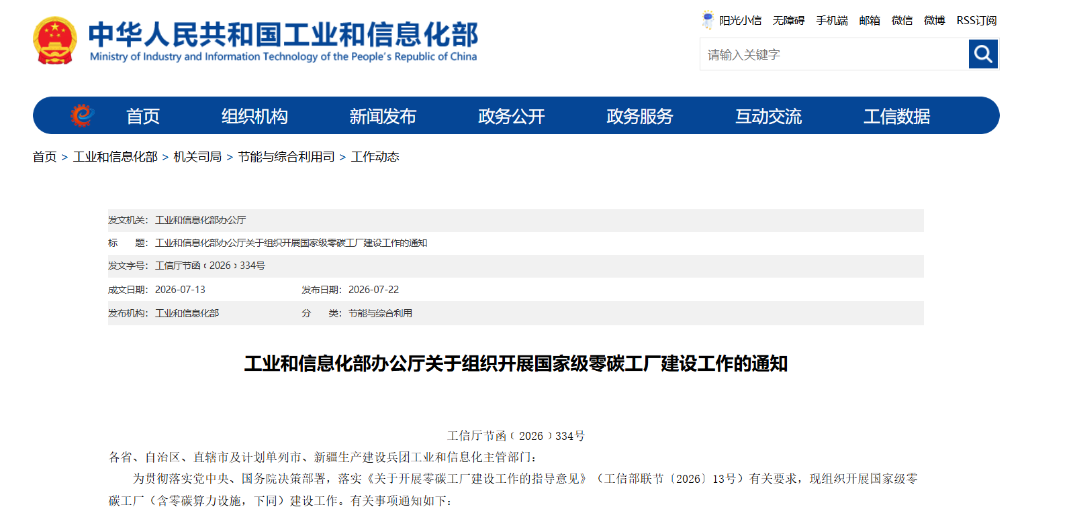Click the 无障碍 accessibility link

(x=788, y=21)
